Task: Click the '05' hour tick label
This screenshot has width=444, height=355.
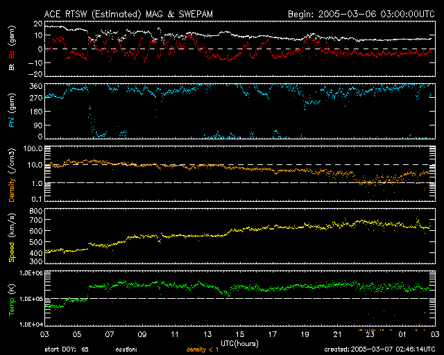Action: [77, 334]
